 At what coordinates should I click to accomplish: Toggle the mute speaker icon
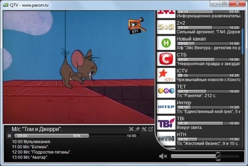pyautogui.click(x=163, y=156)
